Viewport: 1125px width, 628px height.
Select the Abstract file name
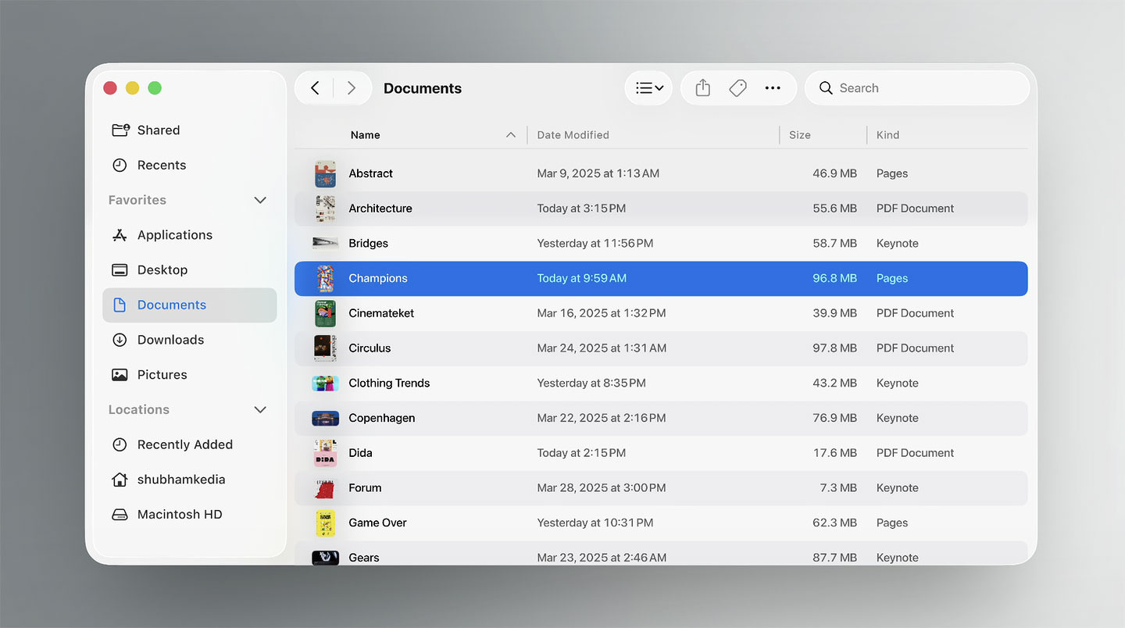tap(370, 173)
